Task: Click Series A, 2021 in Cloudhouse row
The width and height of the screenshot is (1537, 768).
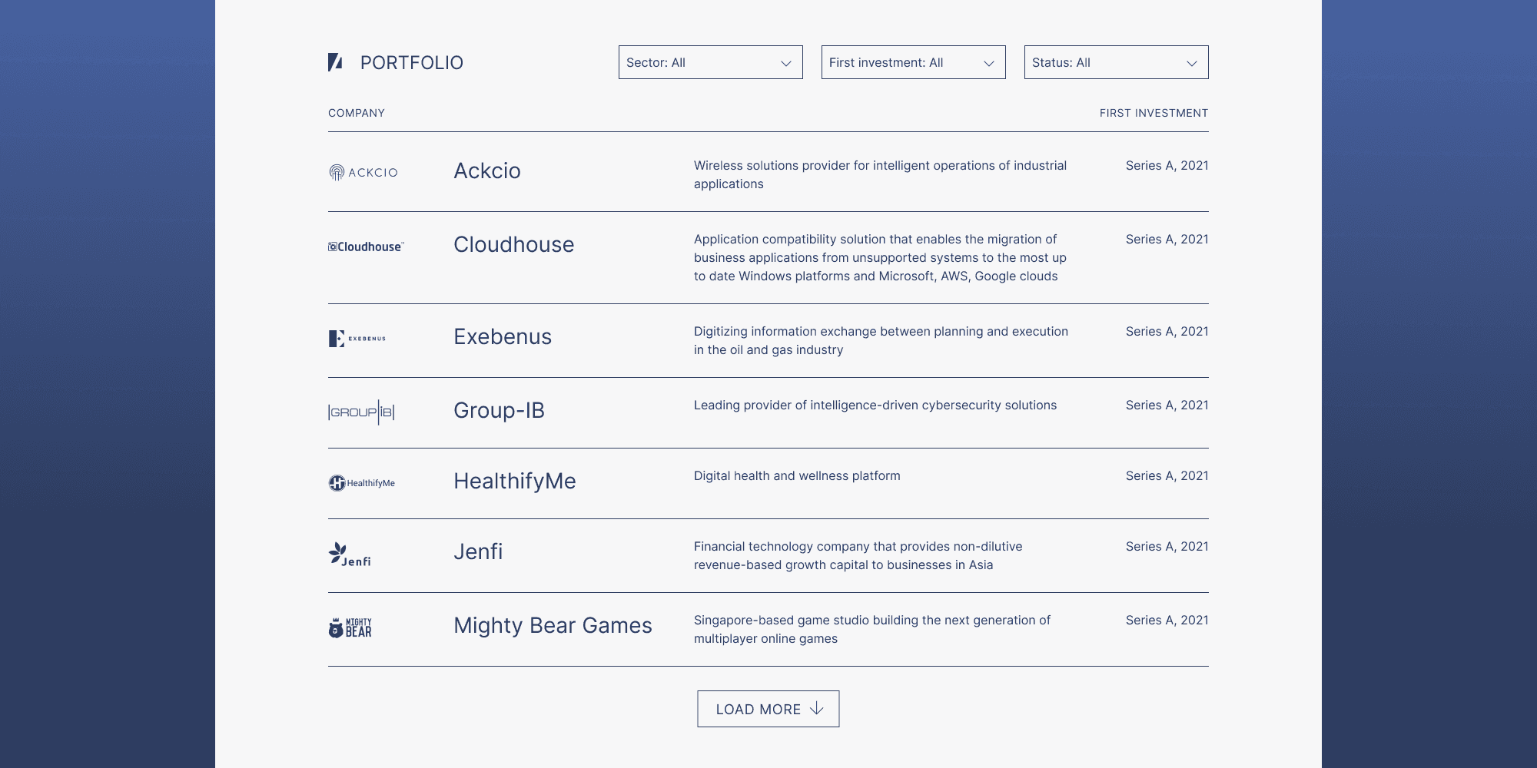Action: point(1167,239)
